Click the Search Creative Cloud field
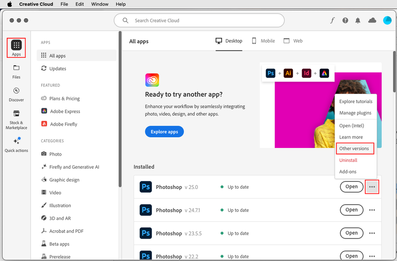397x261 pixels. click(x=199, y=21)
